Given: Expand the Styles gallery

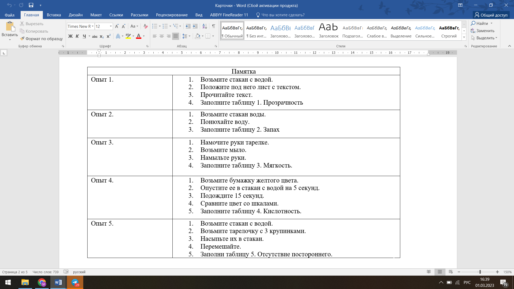Looking at the screenshot, I should point(464,37).
